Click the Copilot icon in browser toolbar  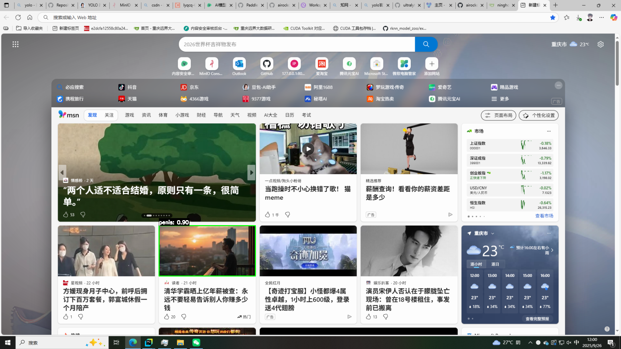(x=614, y=17)
